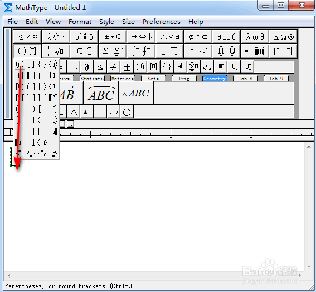Insert less-than-or-equal symbol from small bar

(100, 67)
